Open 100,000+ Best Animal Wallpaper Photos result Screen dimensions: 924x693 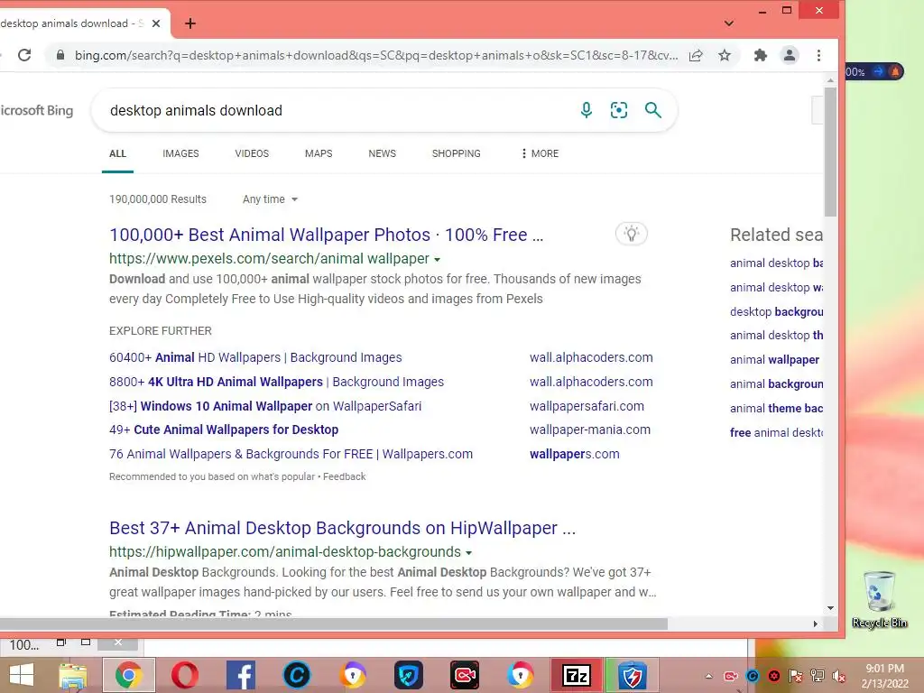(326, 235)
